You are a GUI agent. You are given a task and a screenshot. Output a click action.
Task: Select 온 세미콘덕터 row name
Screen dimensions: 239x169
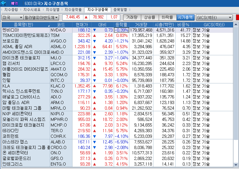pos(15,153)
